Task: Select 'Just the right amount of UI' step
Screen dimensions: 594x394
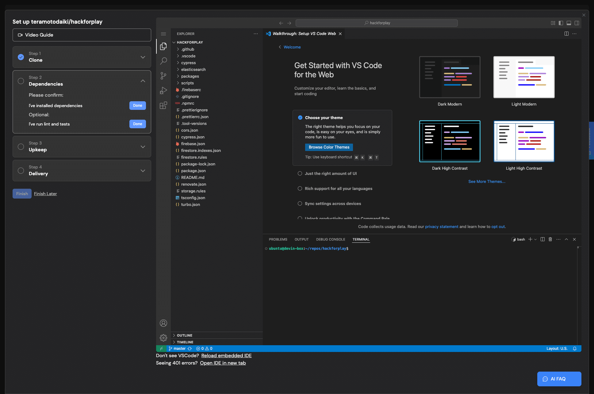Action: coord(331,174)
